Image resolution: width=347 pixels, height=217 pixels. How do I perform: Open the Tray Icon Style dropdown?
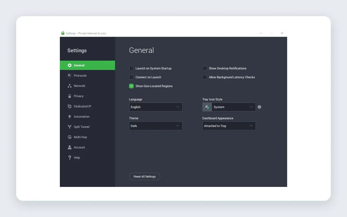click(x=229, y=107)
